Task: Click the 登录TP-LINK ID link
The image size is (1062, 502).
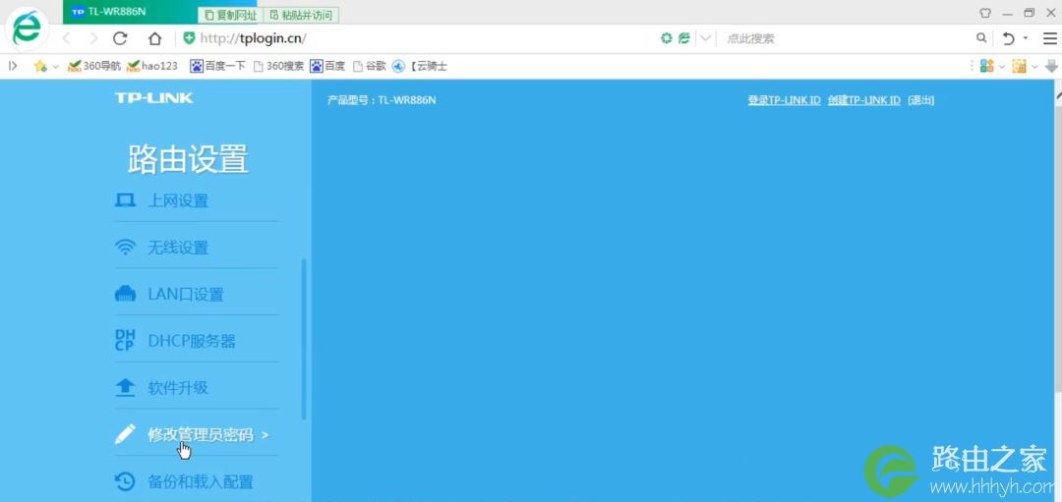Action: 785,100
